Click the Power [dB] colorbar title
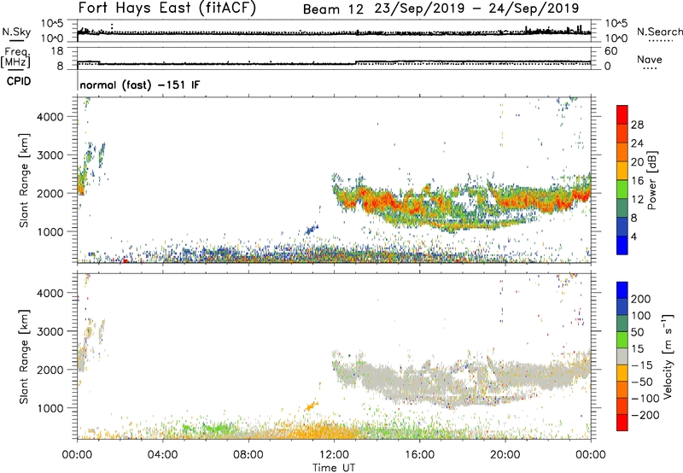 point(651,180)
